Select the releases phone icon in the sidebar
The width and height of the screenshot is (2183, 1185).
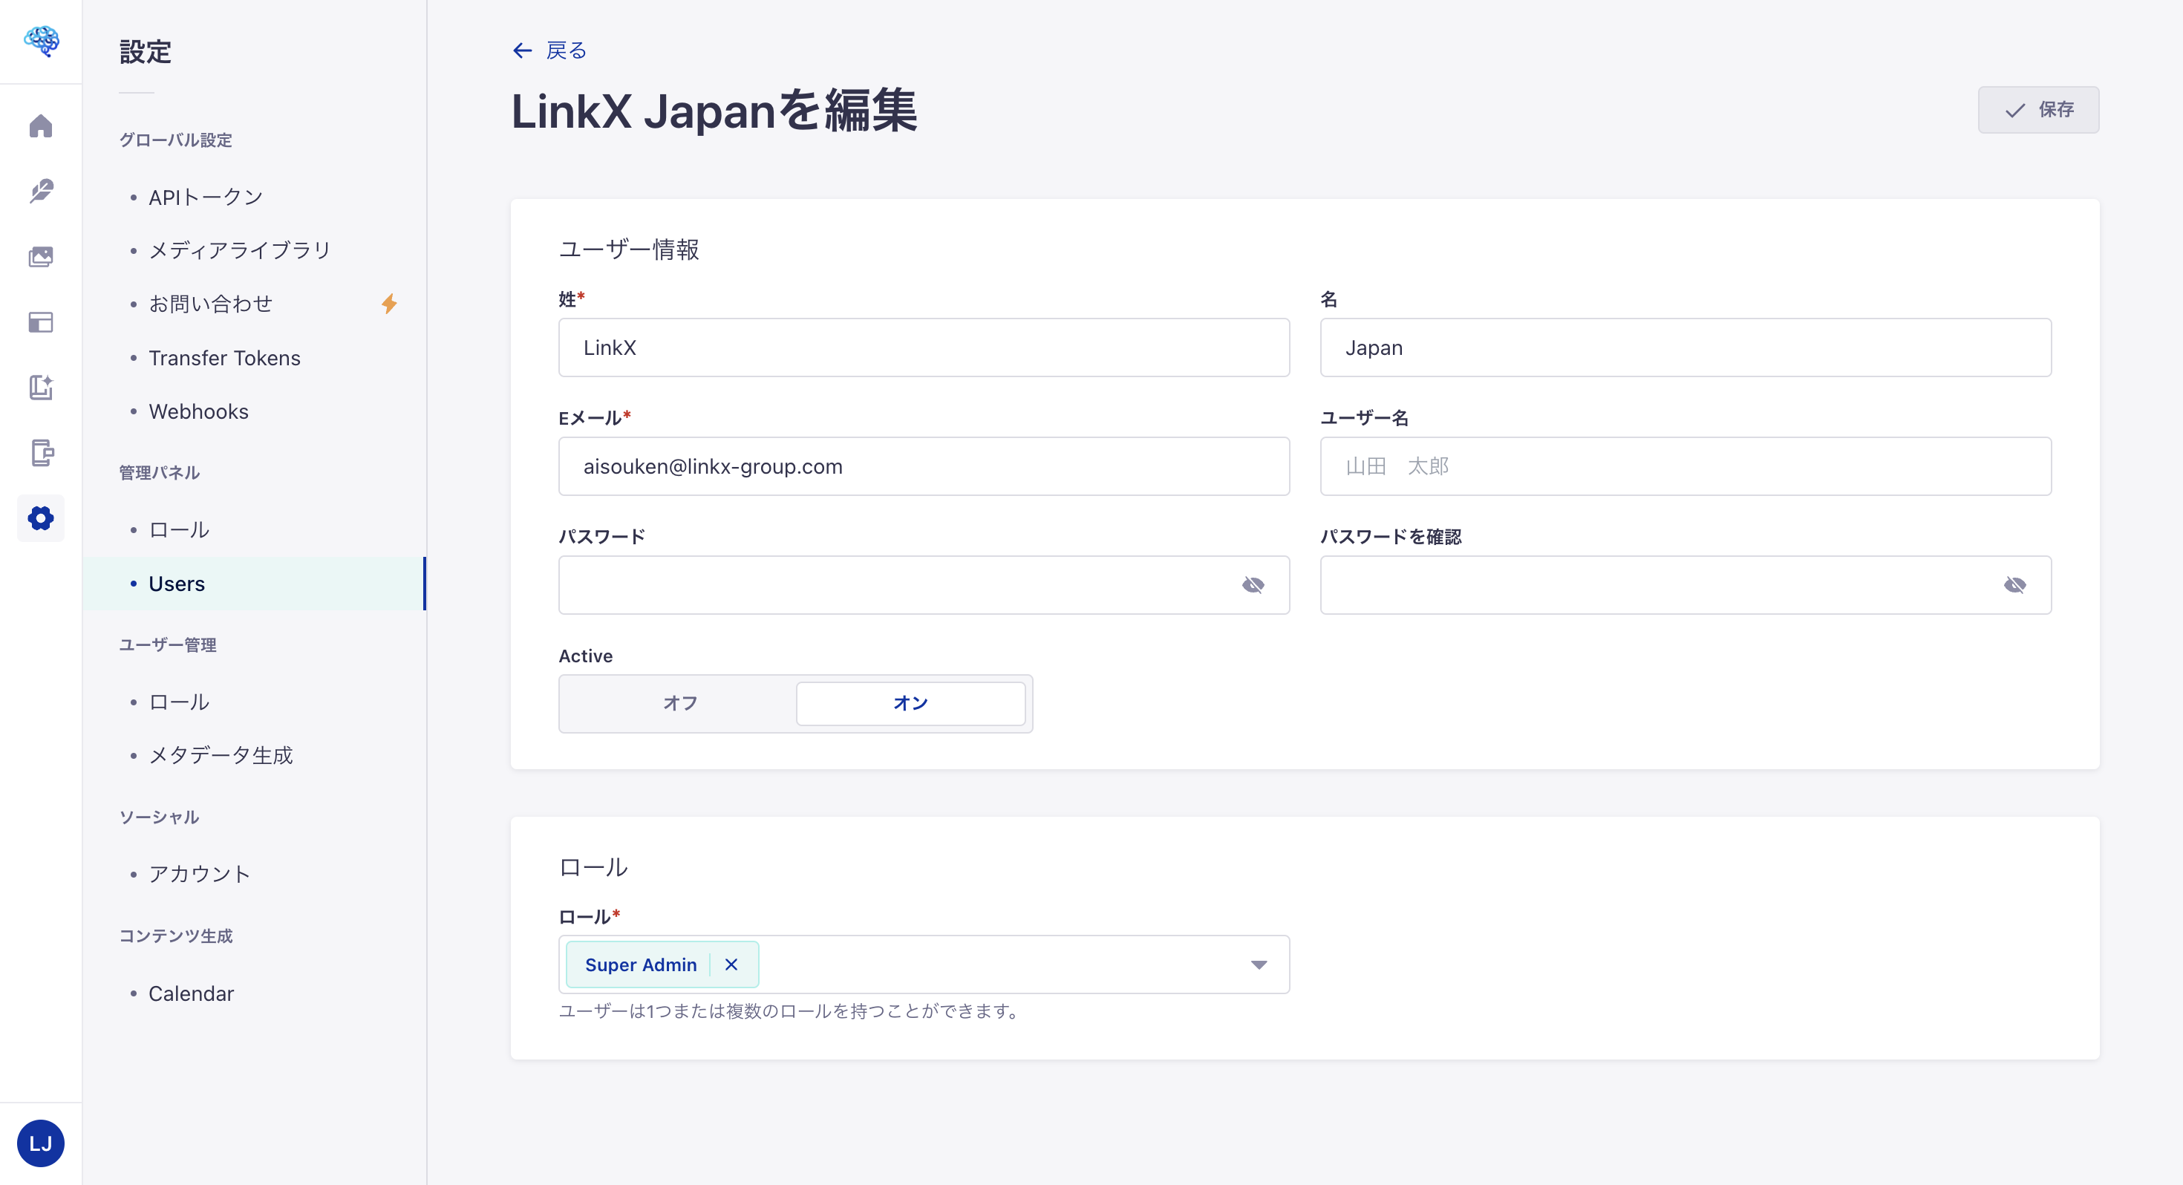click(x=41, y=454)
